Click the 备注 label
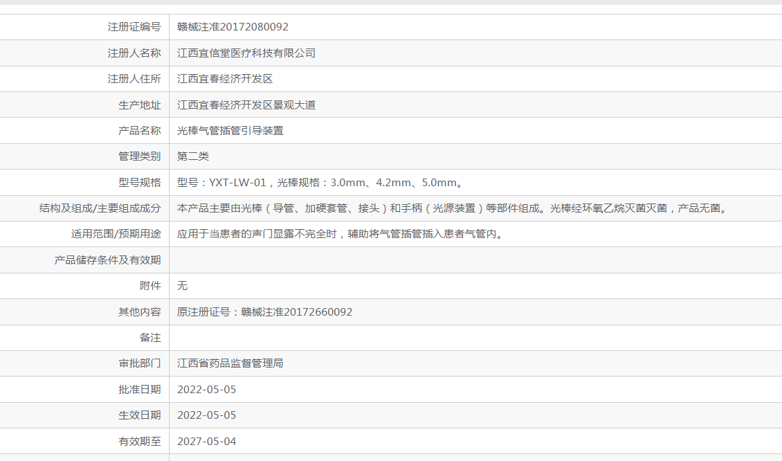The image size is (782, 461). point(151,338)
